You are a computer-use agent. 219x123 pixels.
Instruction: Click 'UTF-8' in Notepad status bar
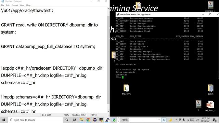pyautogui.click(x=94, y=115)
